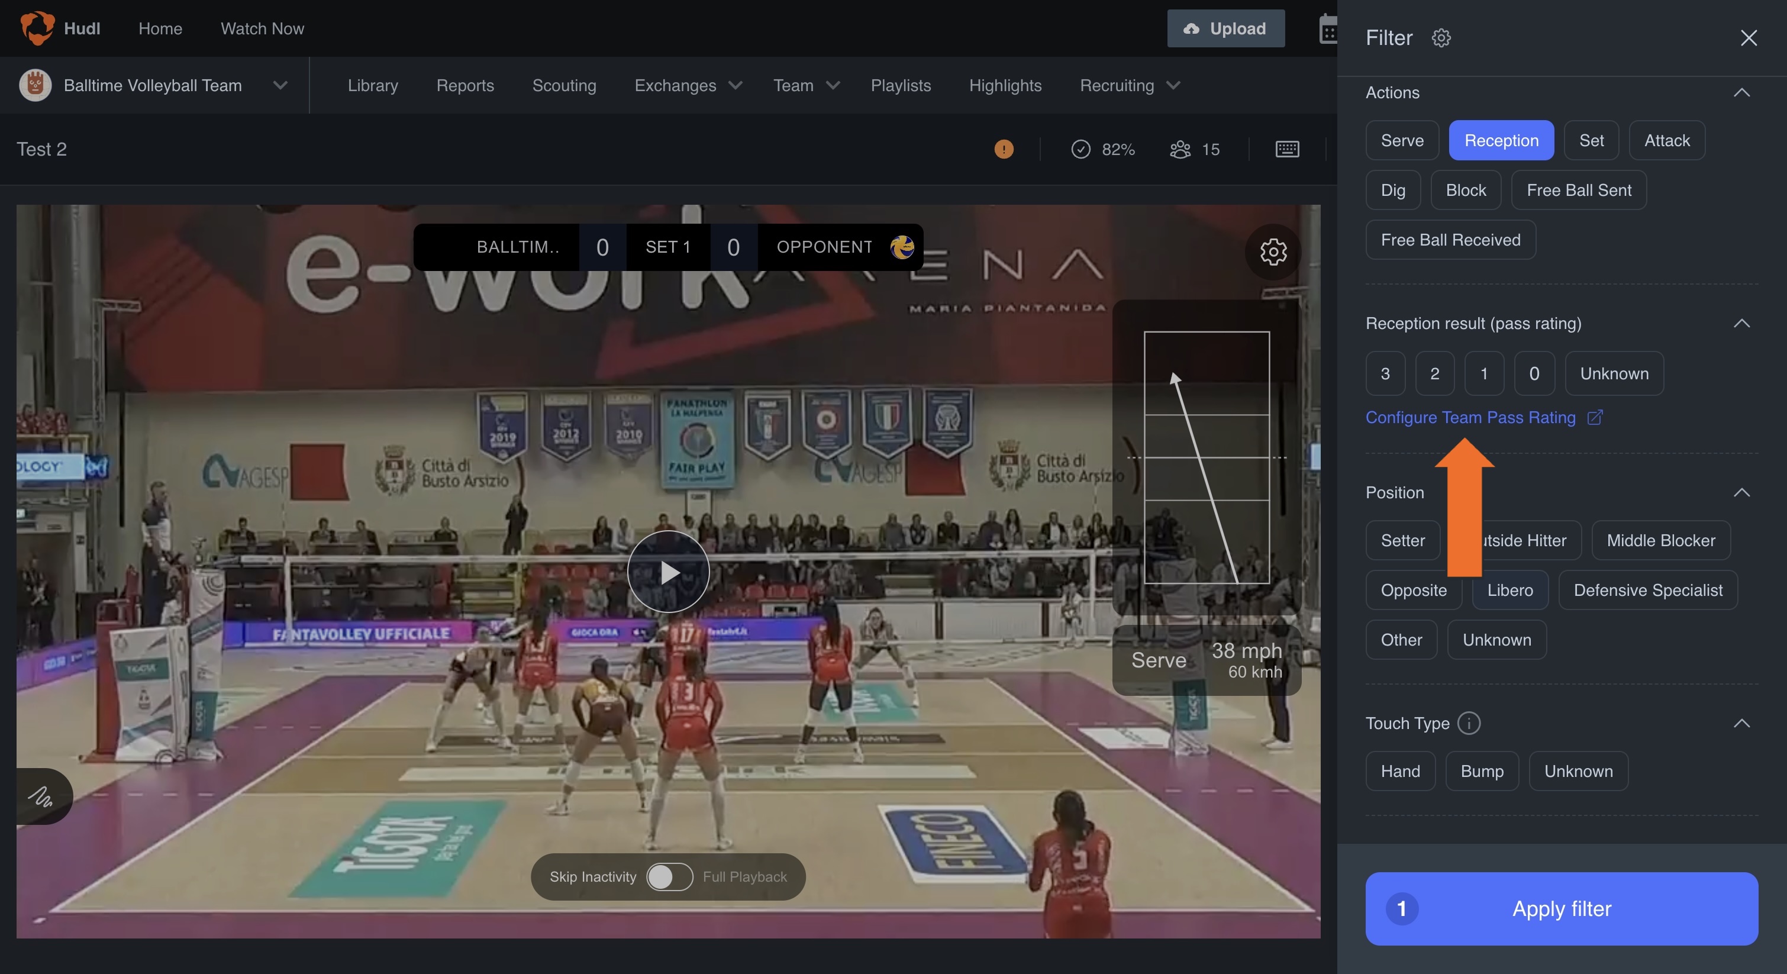Click the SET 1 scoreboard label

point(668,247)
